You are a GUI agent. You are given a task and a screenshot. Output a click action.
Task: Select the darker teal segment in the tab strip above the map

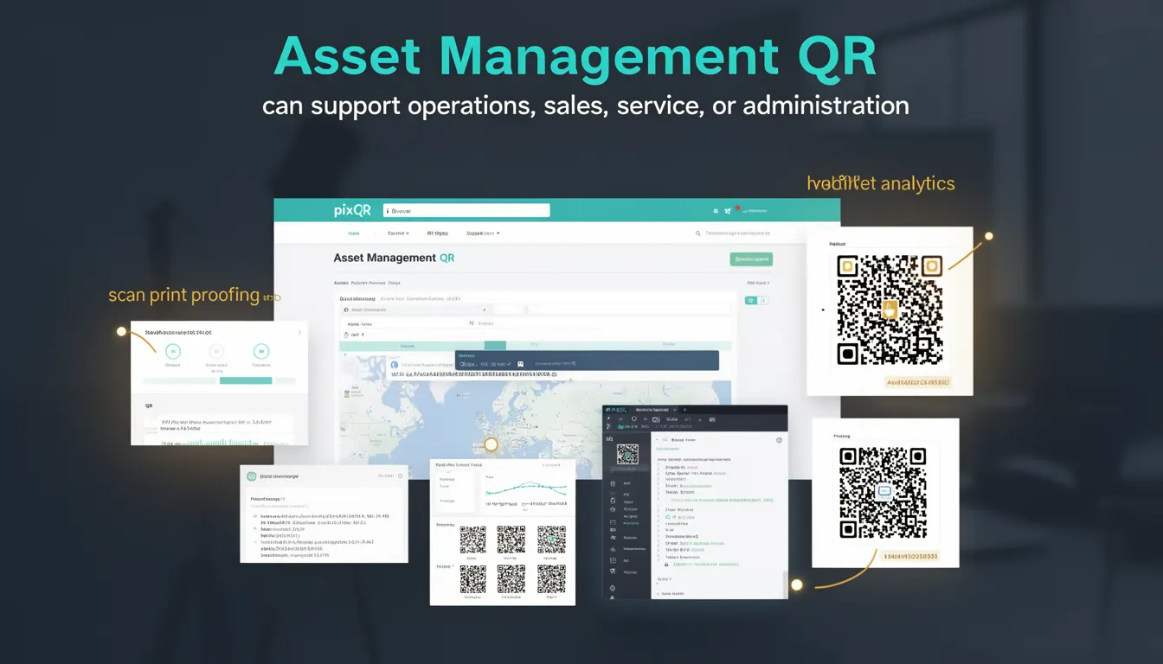tap(495, 345)
